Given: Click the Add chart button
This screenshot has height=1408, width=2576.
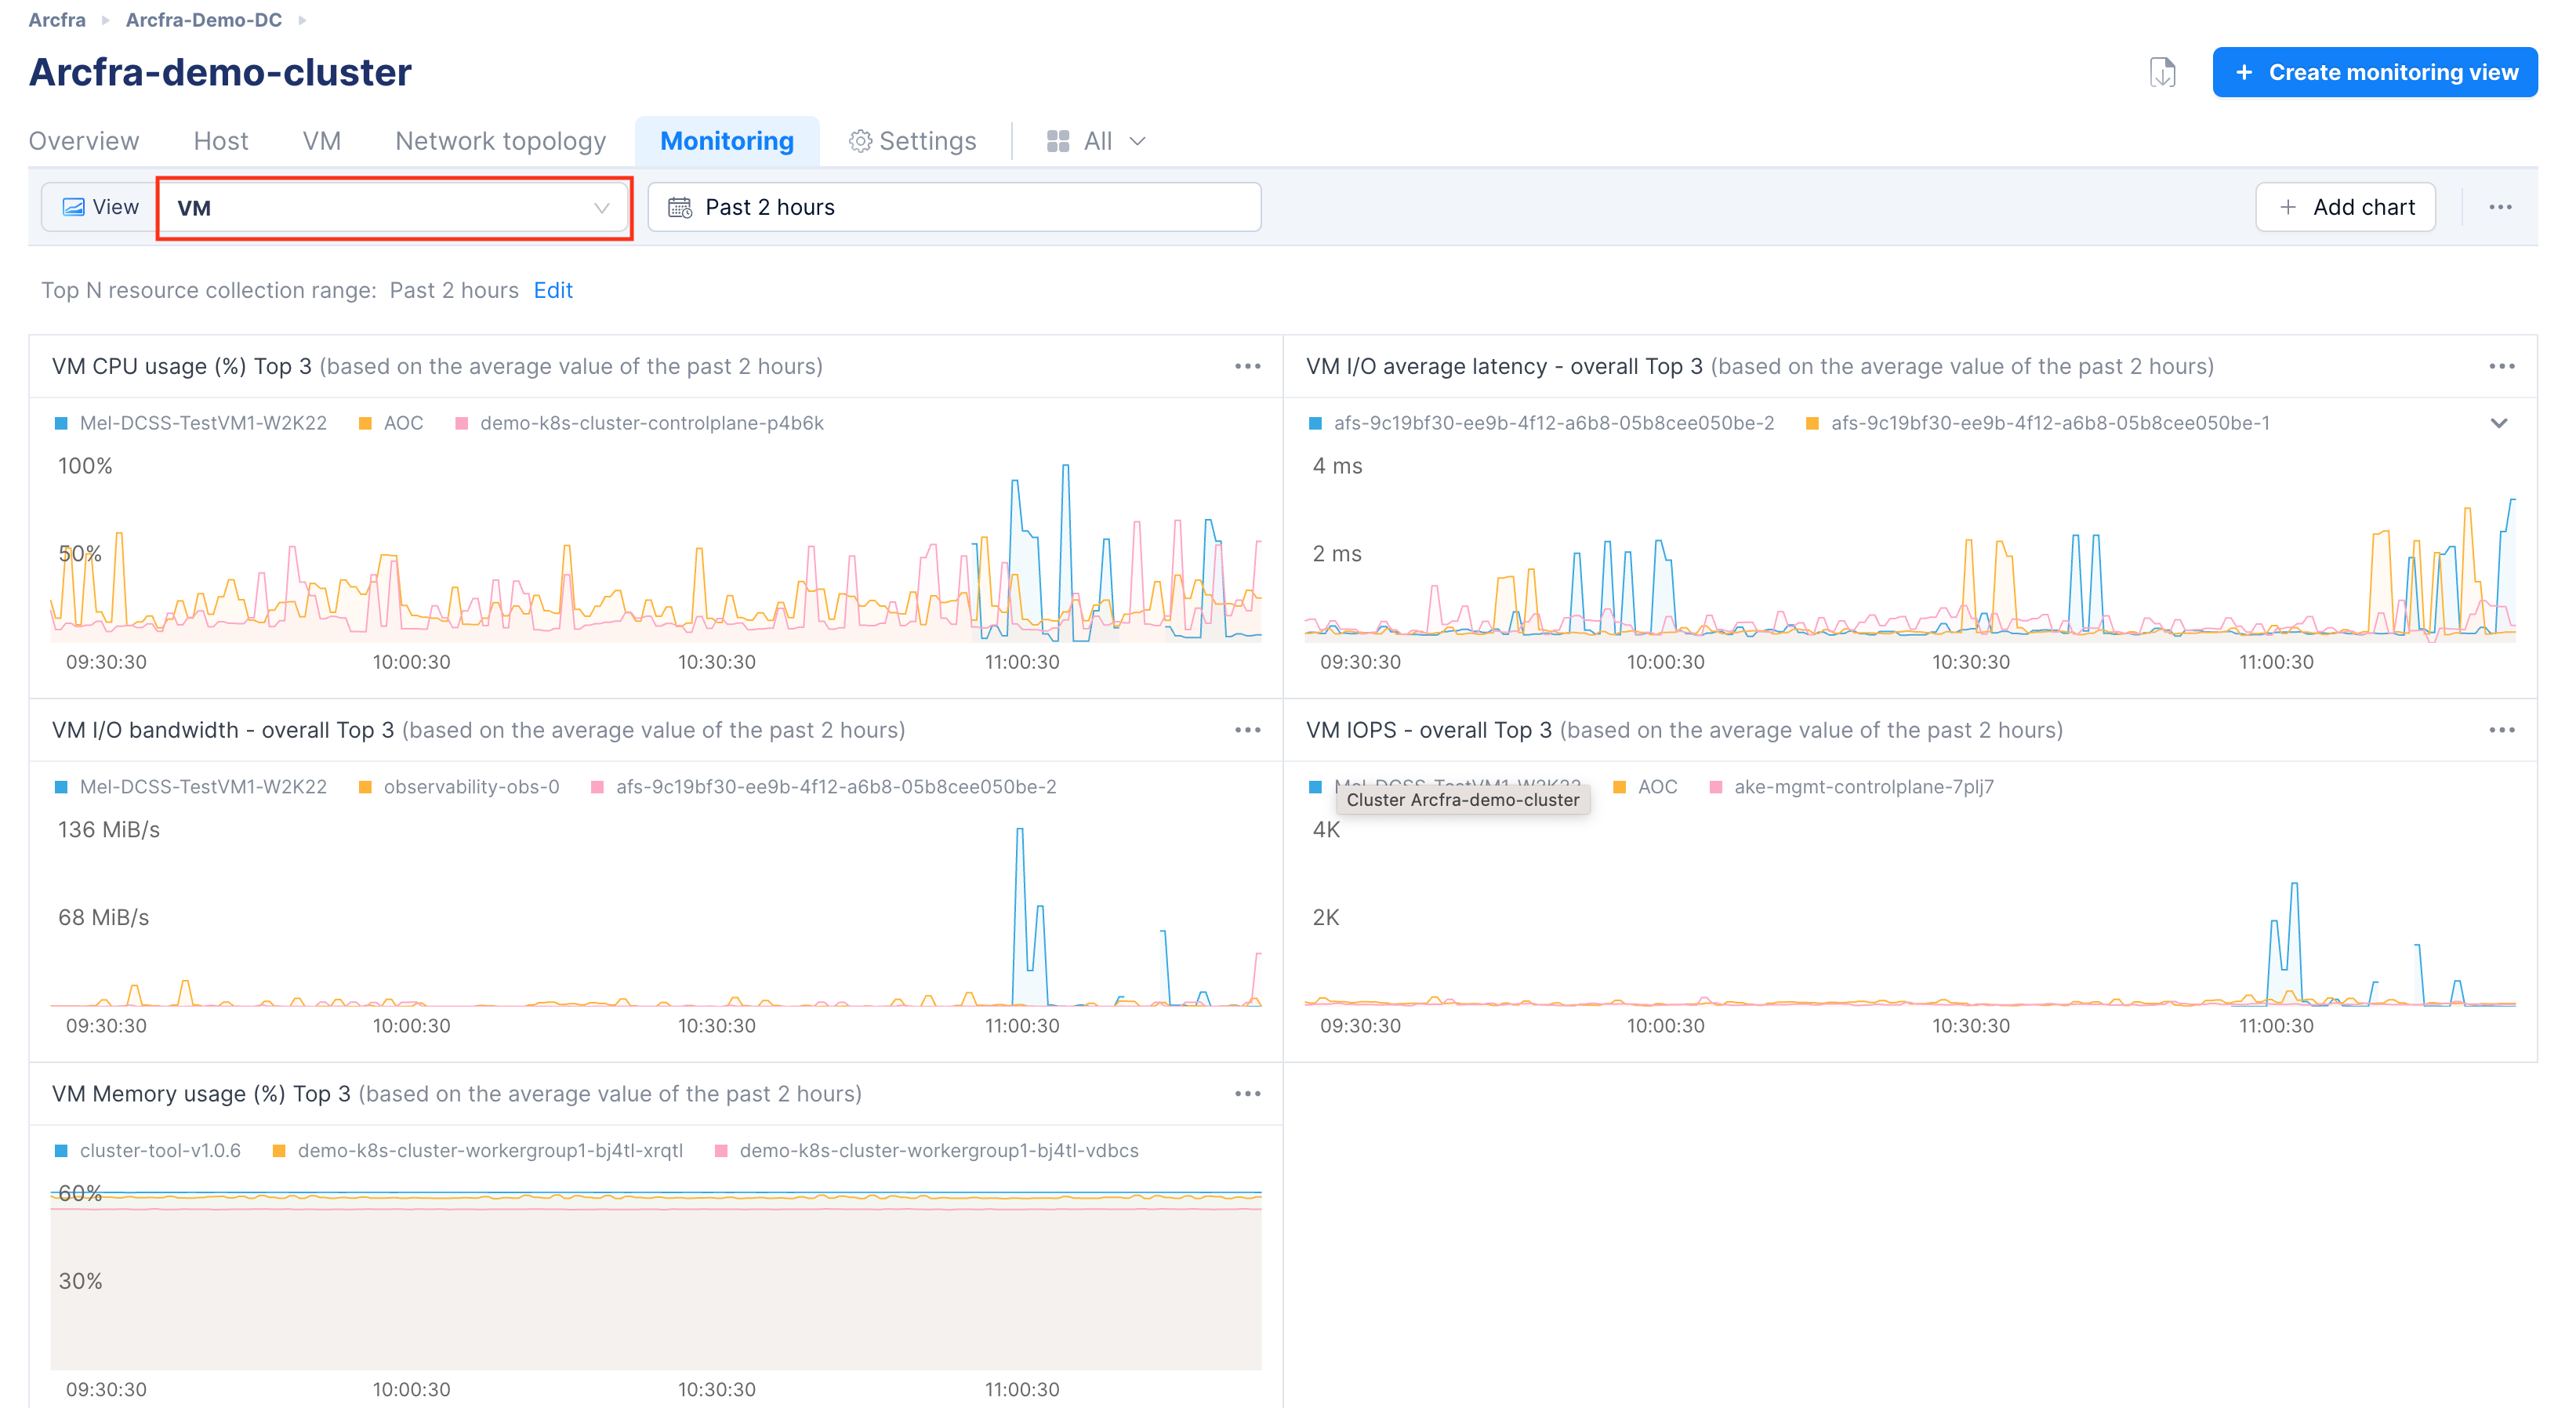Looking at the screenshot, I should pyautogui.click(x=2345, y=207).
